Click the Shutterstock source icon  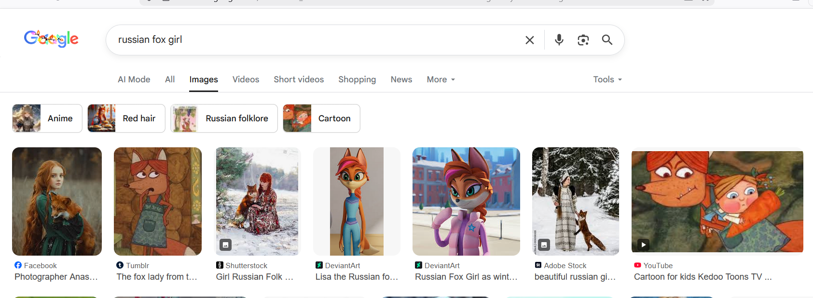pos(220,265)
